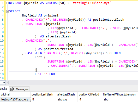This screenshot has height=107, width=138.
Task: Select the 'afterLastSlash' column header
Action: [x=67, y=94]
